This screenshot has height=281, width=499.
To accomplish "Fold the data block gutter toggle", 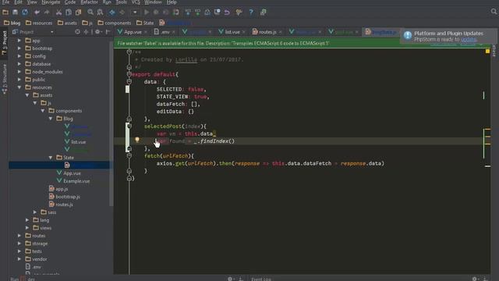I will (x=129, y=82).
